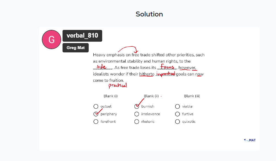The image size is (276, 161).
Task: Pick the furtive radio button
Action: point(177,114)
